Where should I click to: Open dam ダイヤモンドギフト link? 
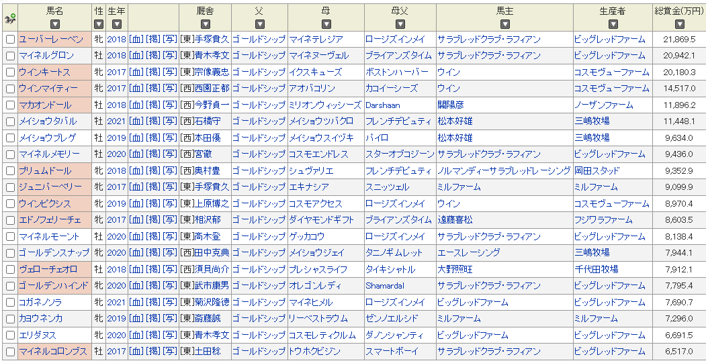322,220
